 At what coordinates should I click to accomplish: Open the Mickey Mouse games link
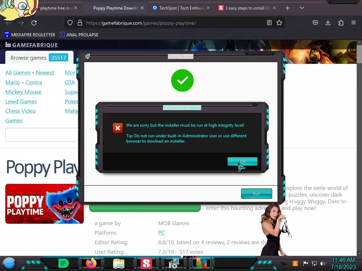23,92
